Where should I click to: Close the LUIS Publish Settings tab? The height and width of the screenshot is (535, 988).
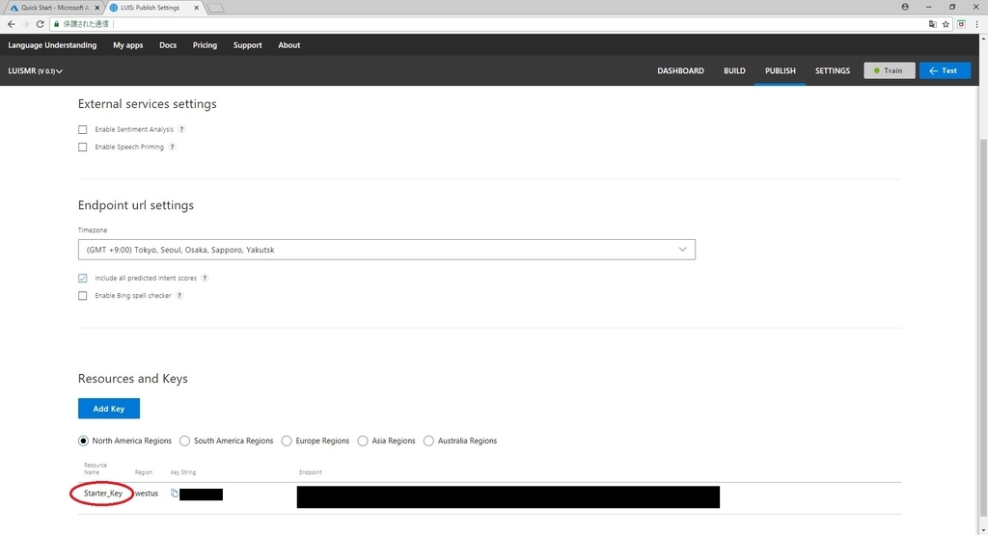[197, 8]
